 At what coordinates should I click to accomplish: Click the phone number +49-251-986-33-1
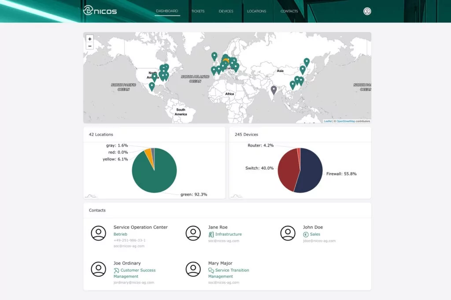[x=129, y=240]
